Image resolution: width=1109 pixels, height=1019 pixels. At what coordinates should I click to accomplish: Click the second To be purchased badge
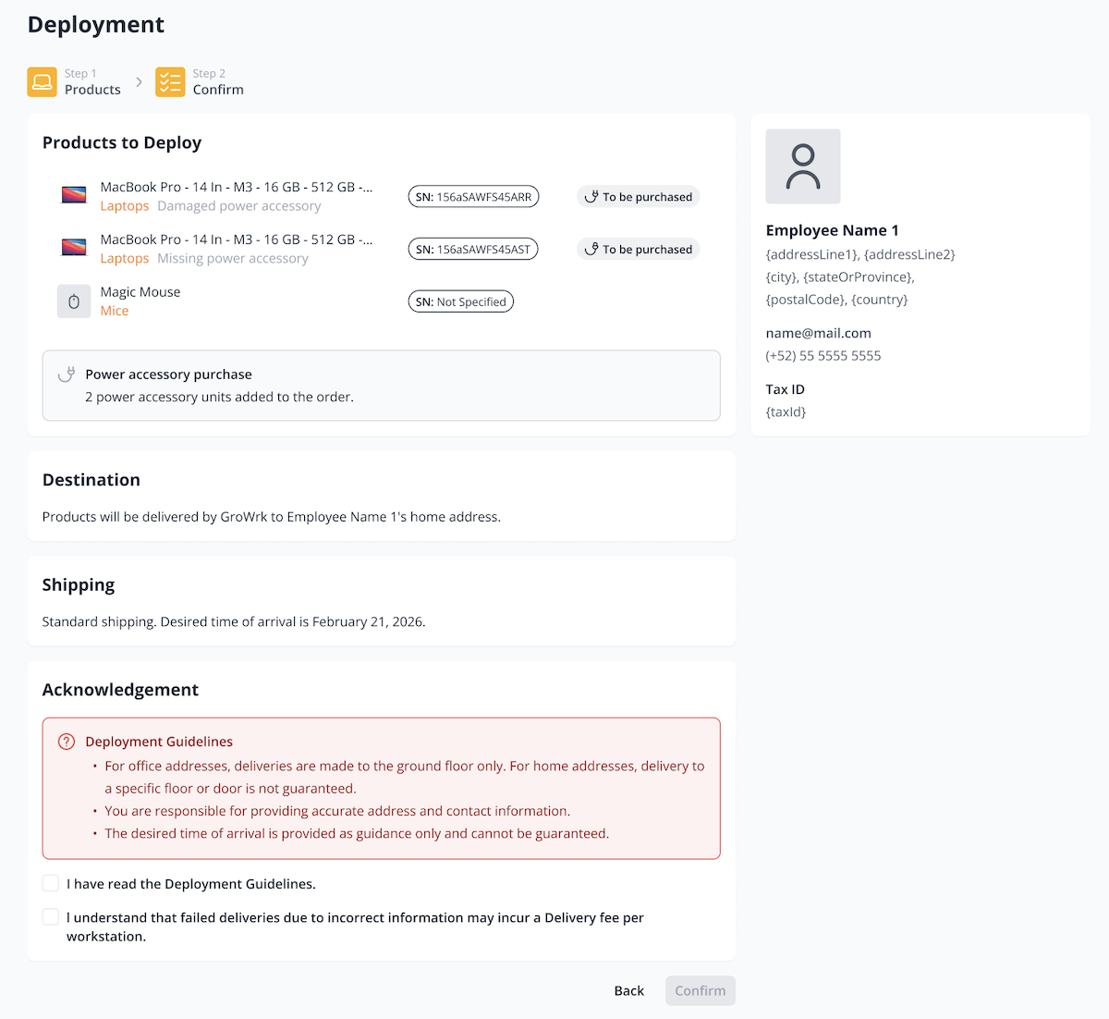click(639, 250)
